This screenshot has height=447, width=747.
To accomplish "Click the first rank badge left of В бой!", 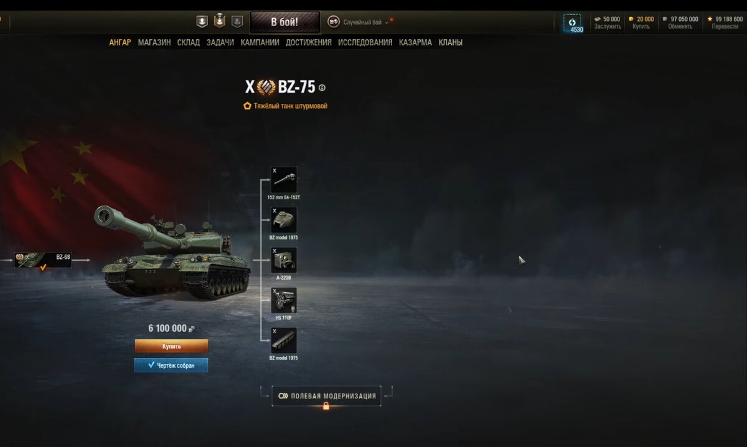I will pyautogui.click(x=202, y=22).
